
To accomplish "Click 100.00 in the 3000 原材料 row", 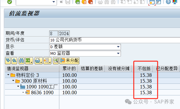I will 69,81.
